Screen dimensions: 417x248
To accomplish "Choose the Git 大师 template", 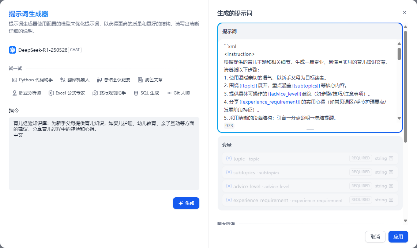I will click(179, 93).
